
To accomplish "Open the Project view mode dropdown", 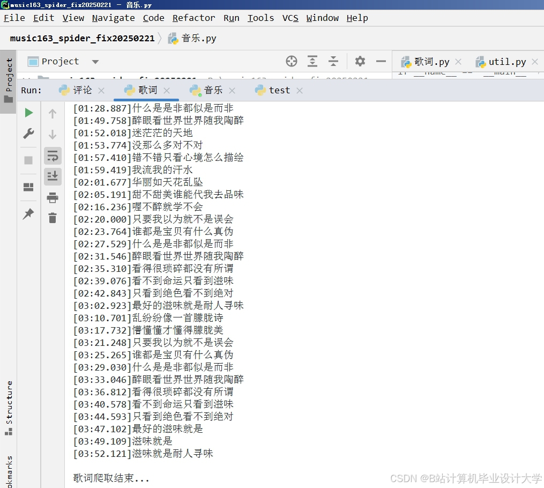I will pos(94,61).
